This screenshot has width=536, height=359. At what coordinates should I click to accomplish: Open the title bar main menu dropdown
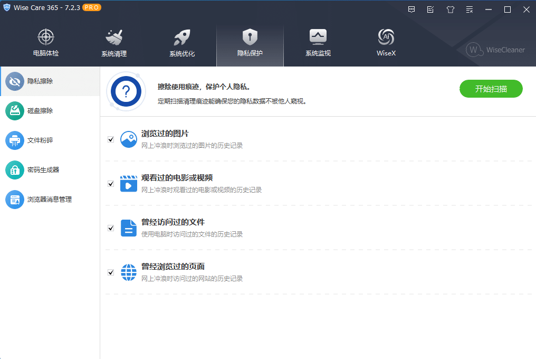pos(470,10)
